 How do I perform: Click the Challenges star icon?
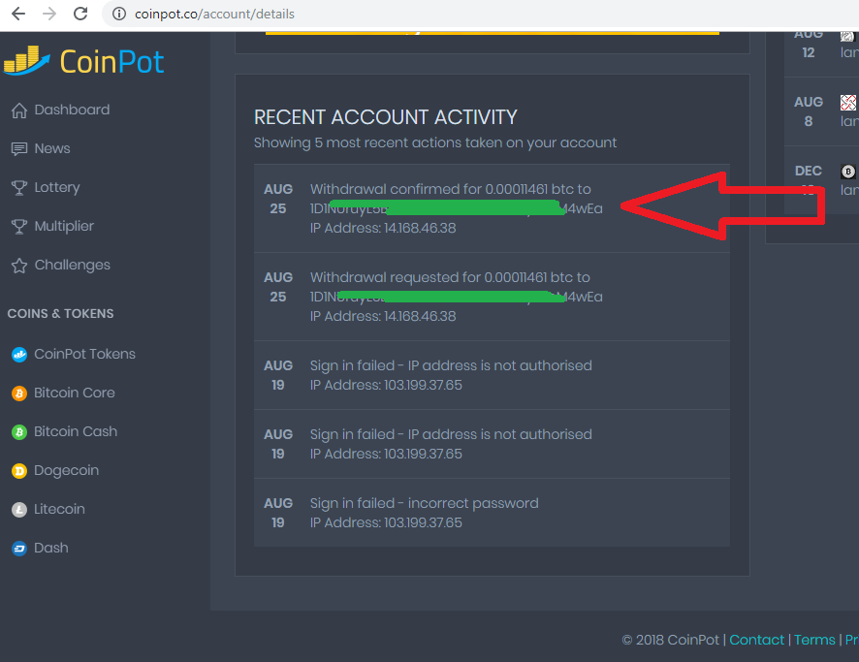click(19, 266)
